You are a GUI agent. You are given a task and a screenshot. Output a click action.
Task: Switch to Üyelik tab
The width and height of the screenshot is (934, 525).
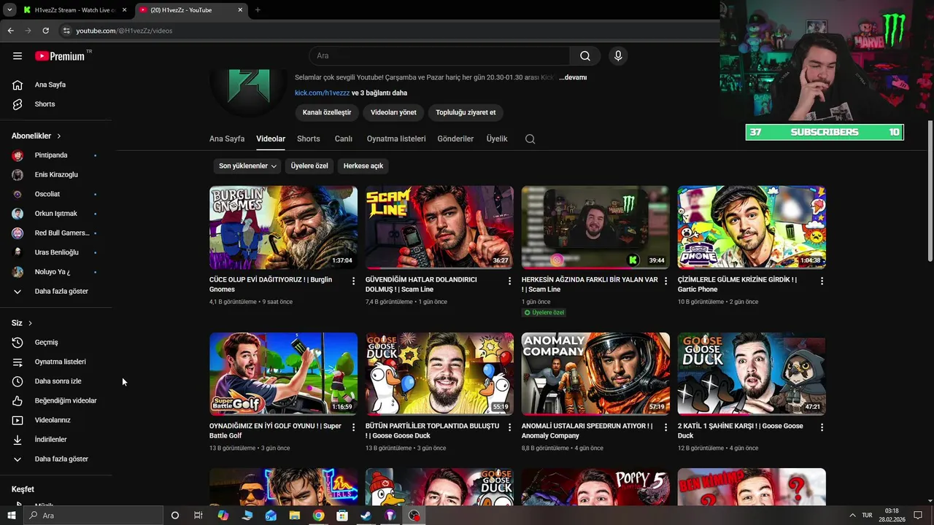point(497,139)
